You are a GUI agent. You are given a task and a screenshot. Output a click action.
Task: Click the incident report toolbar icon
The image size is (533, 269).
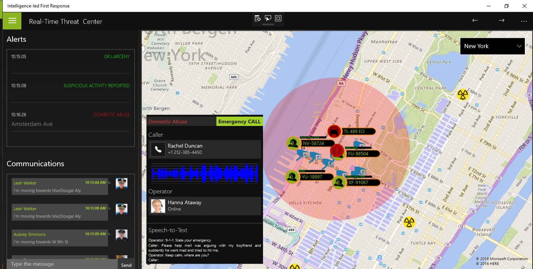[258, 18]
